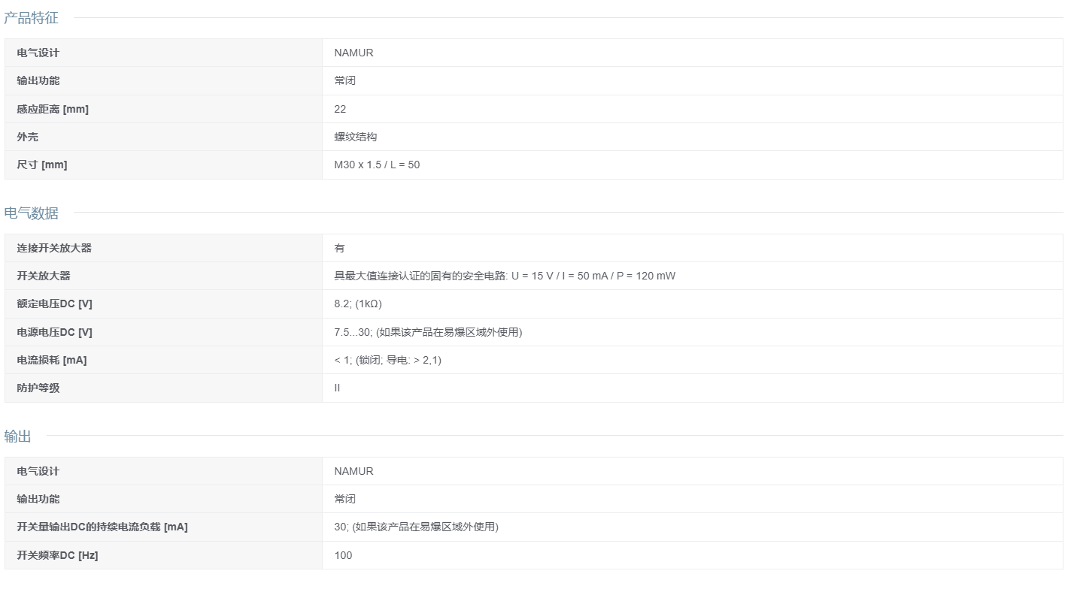Select the 额定电压DC [V] label
1068x592 pixels.
pyautogui.click(x=55, y=304)
